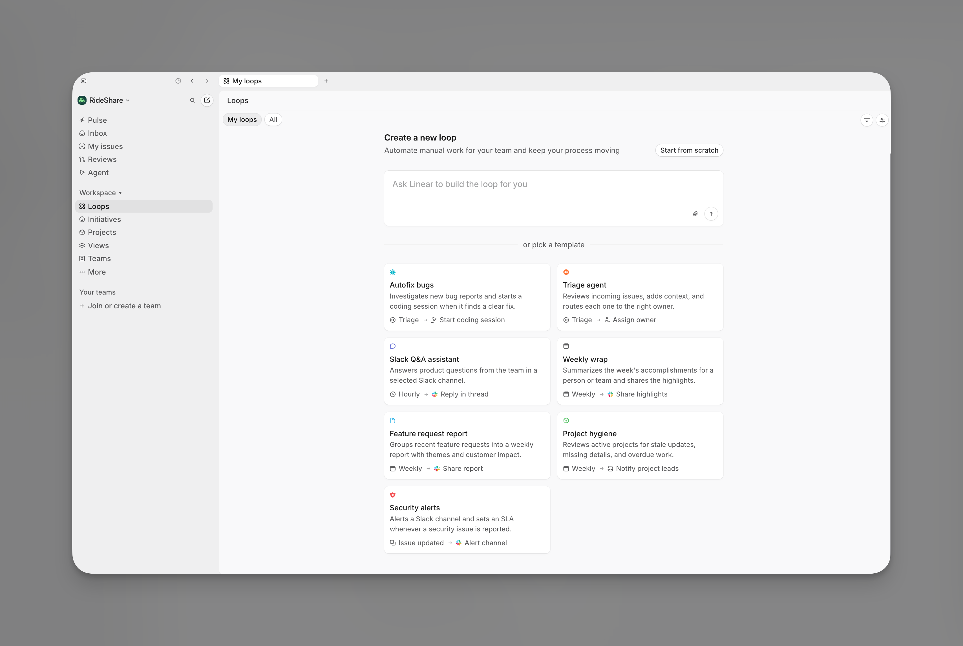Open display options sliders icon

[882, 120]
